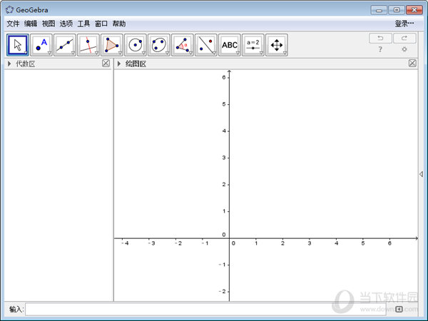Open input help icon beside input bar
Screen dimensions: 428x321
point(399,309)
